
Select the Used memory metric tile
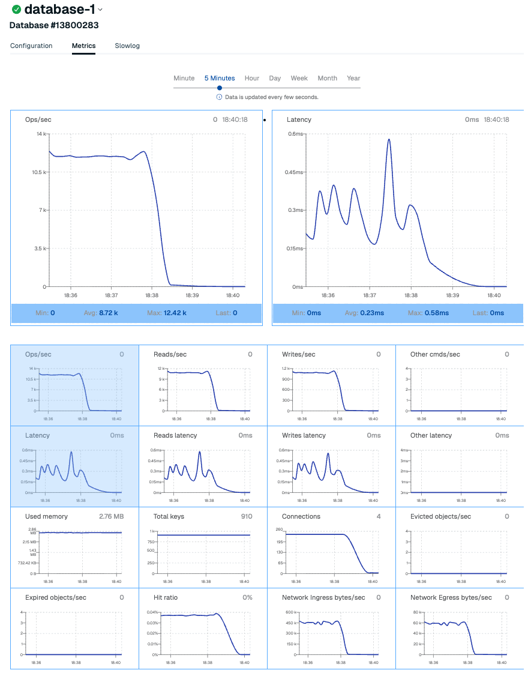[x=74, y=548]
